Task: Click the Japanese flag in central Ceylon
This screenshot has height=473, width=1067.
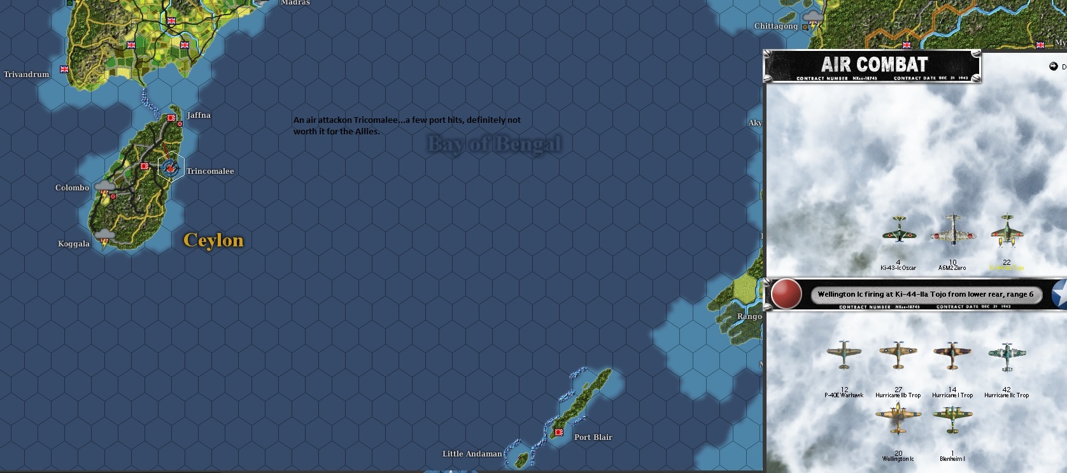Action: point(145,166)
